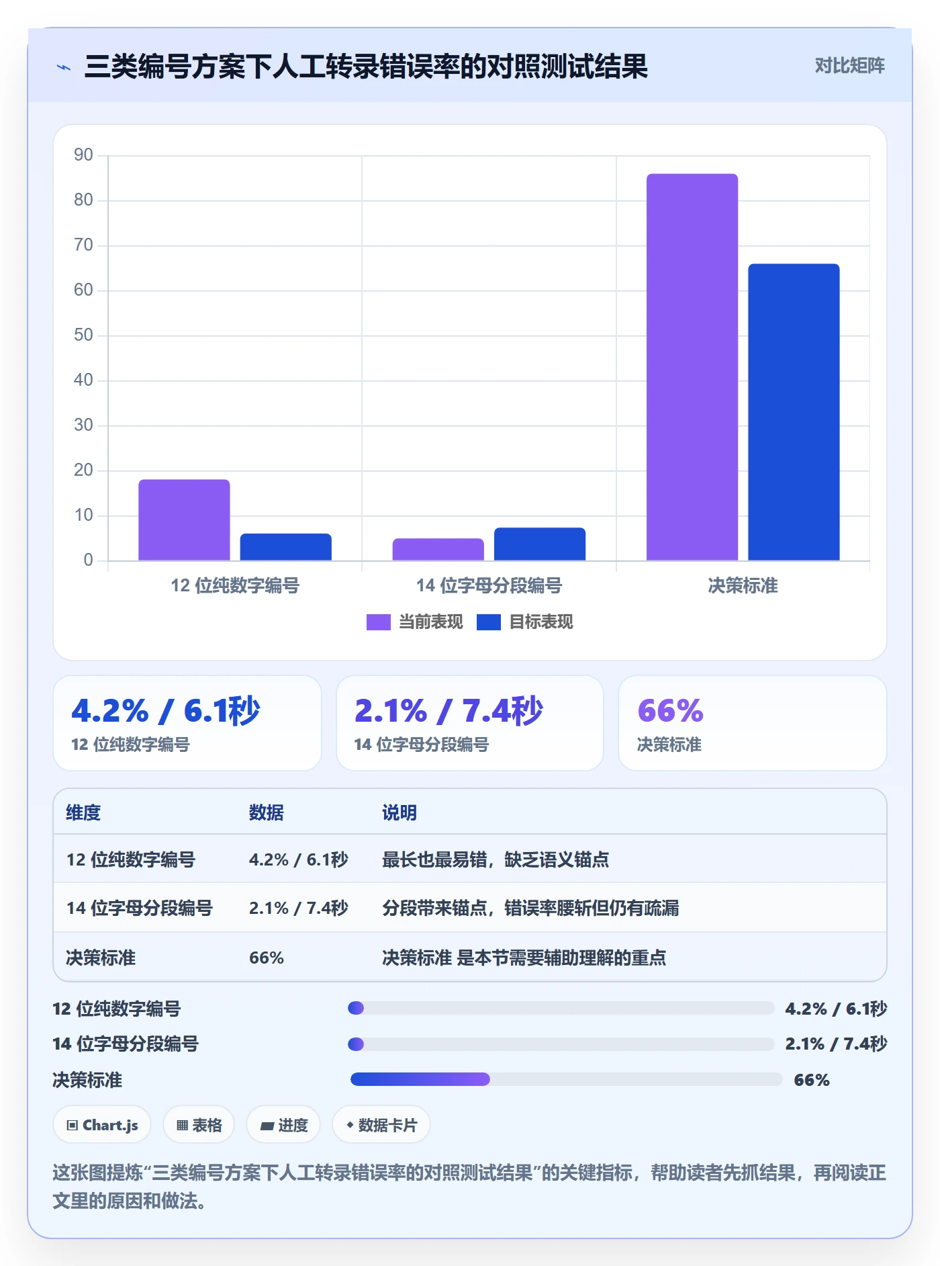Viewport: 940px width, 1266px height.
Task: Click the 66% cell in the table
Action: tap(267, 958)
